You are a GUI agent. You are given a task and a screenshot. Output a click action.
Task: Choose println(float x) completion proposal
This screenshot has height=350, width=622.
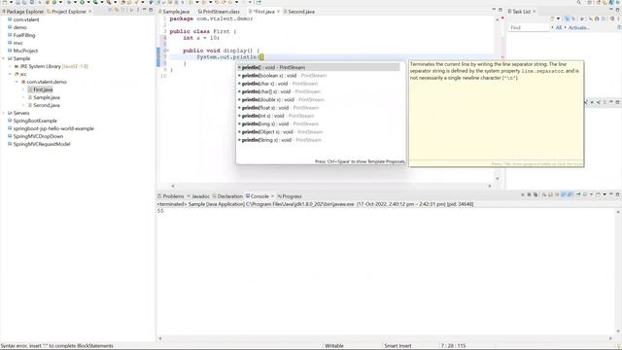coord(280,108)
